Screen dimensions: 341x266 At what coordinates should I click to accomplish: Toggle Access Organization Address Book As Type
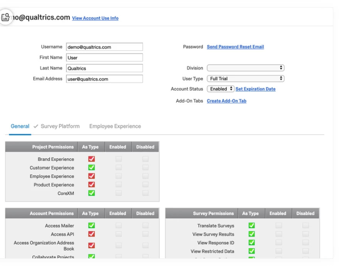pyautogui.click(x=91, y=246)
